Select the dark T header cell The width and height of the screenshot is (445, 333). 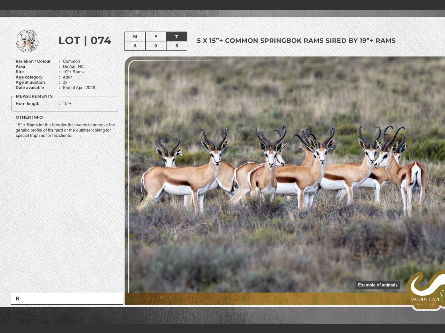coord(177,37)
